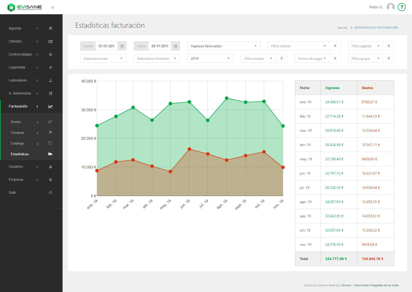The height and width of the screenshot is (292, 412).
Task: Click the help question mark icon
Action: [402, 7]
